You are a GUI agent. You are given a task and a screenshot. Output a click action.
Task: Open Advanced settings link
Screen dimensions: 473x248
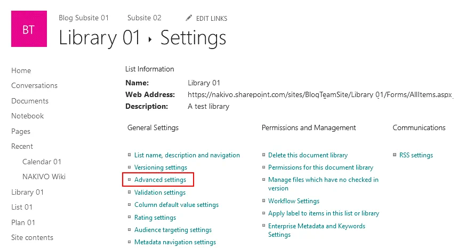(160, 180)
